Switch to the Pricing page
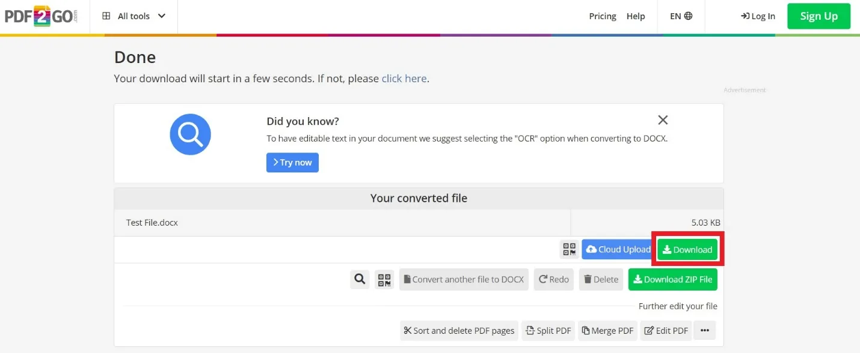The image size is (860, 353). [602, 16]
